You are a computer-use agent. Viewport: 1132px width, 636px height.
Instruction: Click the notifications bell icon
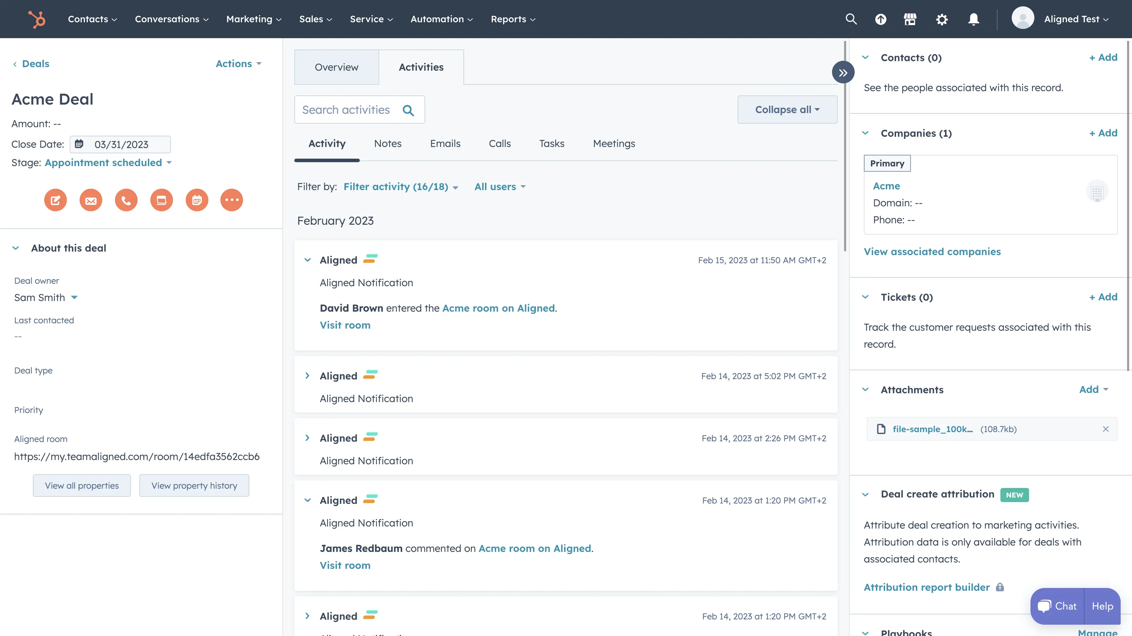pyautogui.click(x=974, y=19)
